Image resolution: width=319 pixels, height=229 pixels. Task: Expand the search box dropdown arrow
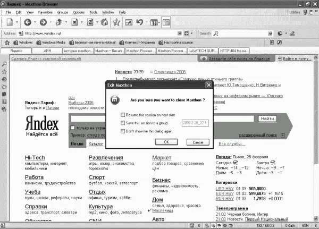pyautogui.click(x=271, y=33)
